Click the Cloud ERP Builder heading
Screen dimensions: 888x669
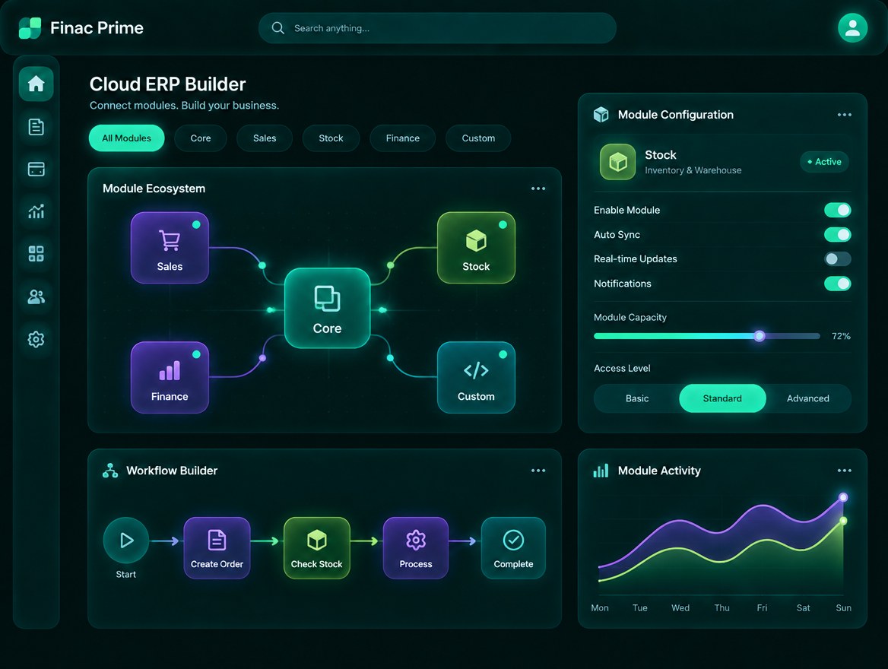click(x=167, y=84)
